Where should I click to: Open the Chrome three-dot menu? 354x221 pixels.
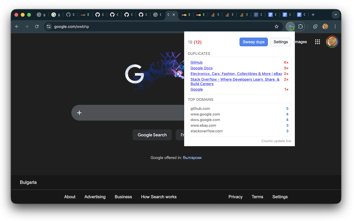(x=335, y=27)
